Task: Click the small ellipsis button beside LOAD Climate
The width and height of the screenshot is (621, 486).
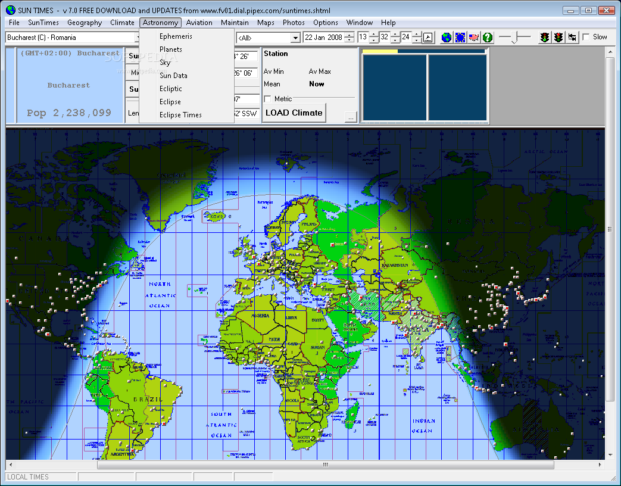Action: [x=351, y=117]
